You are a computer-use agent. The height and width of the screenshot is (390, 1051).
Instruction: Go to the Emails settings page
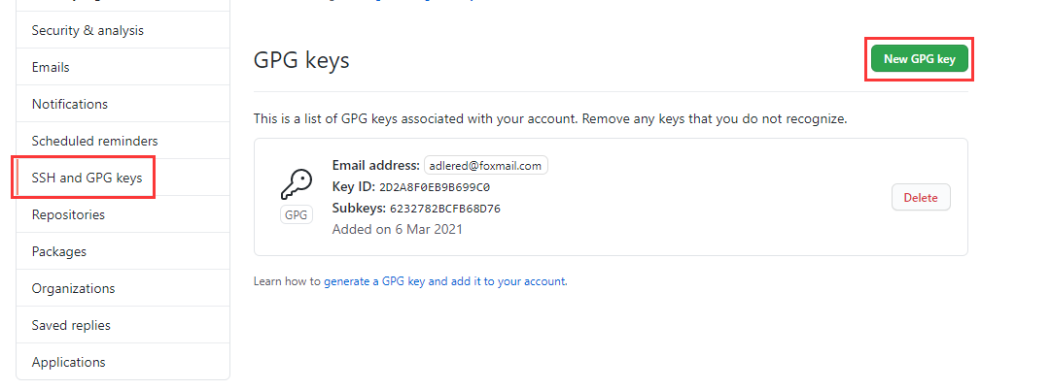pyautogui.click(x=51, y=67)
